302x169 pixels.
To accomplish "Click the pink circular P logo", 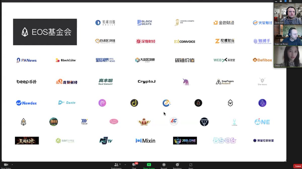I will point(102,103).
